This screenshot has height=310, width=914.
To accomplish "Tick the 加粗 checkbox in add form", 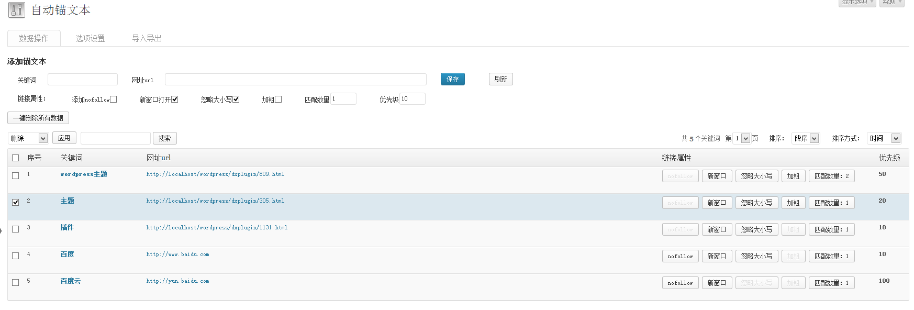I will pyautogui.click(x=278, y=99).
